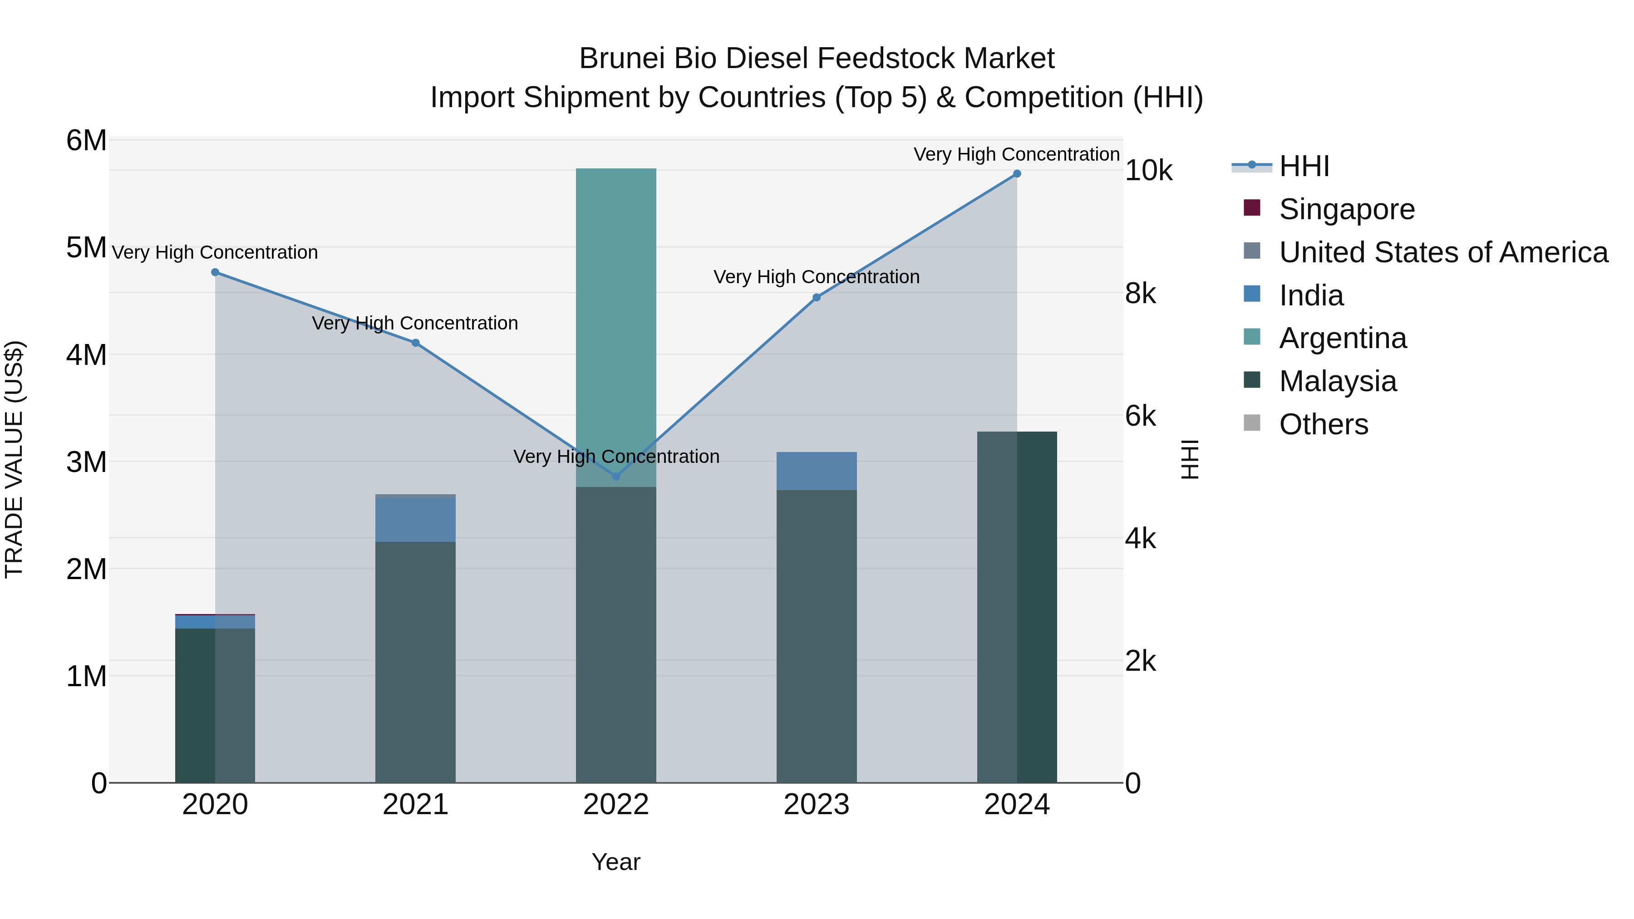
Task: Click the Malaysia bar segment in 2021
Action: pos(415,662)
